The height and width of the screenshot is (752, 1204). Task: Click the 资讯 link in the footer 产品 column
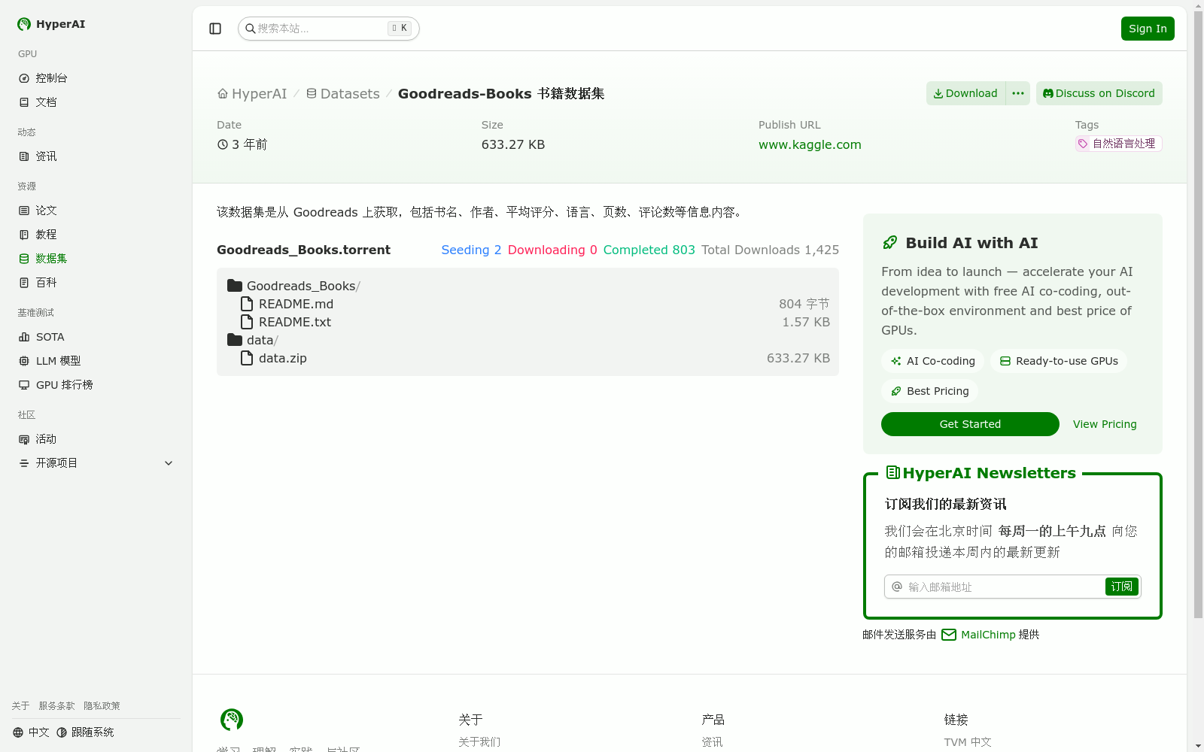(x=712, y=742)
